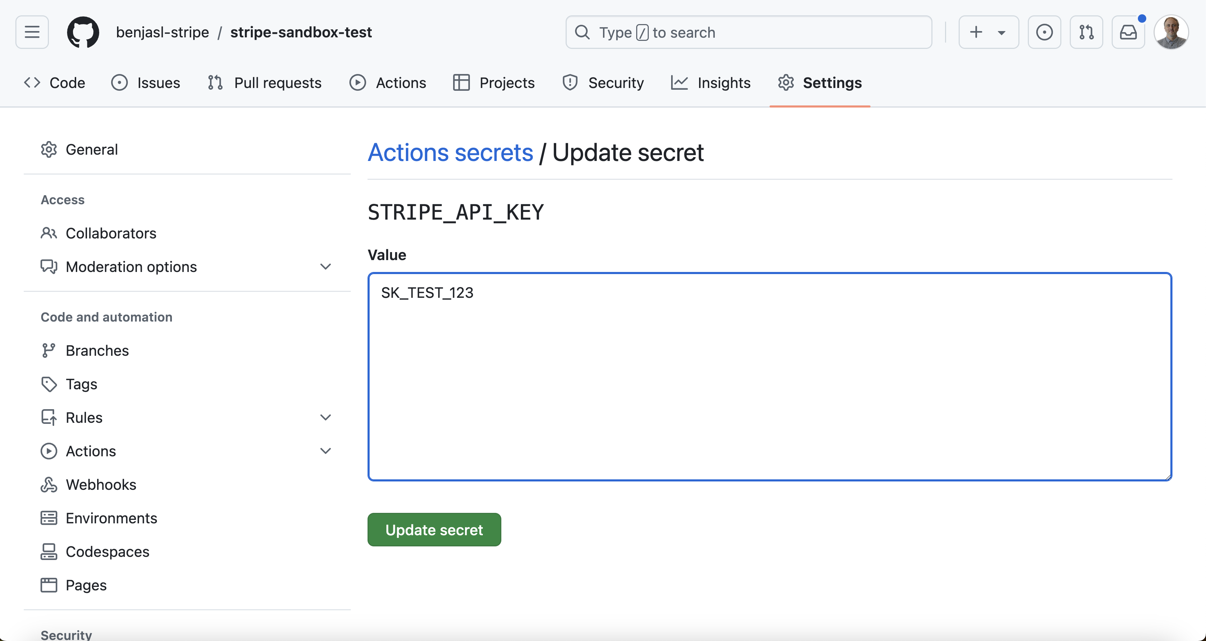Open the hamburger navigation menu

(x=32, y=32)
